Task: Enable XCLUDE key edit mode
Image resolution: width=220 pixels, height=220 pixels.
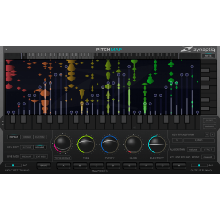Action: click(40, 147)
